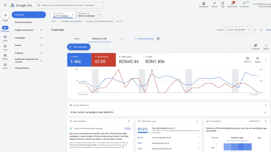
Task: Adjust the chart settings
Action: [x=257, y=60]
